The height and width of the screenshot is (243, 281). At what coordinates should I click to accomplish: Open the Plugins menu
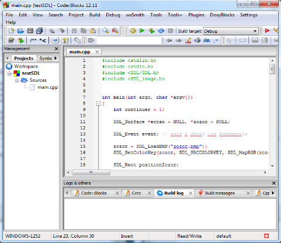point(196,15)
